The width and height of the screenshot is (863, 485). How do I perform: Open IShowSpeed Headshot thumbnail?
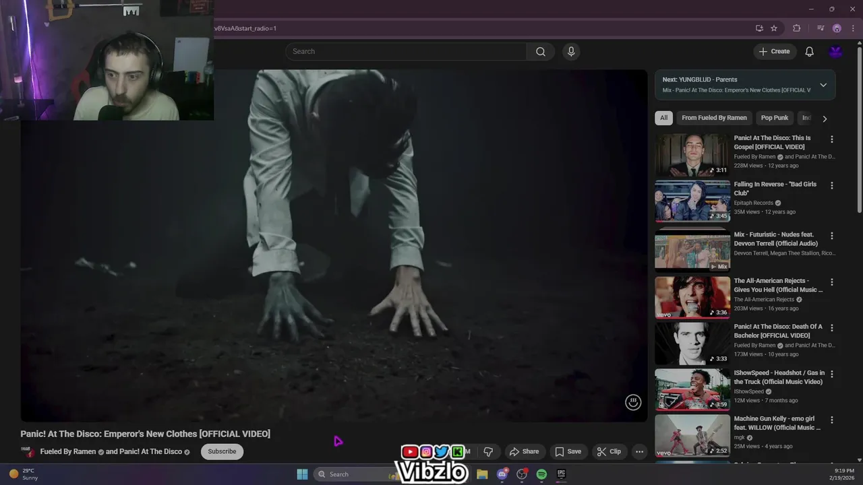coord(692,389)
